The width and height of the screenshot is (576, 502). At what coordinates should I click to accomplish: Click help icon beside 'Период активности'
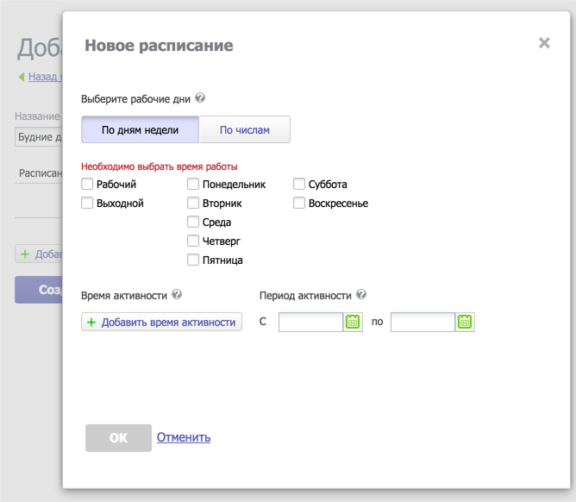point(361,294)
